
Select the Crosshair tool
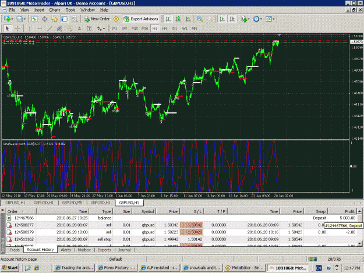click(x=17, y=29)
